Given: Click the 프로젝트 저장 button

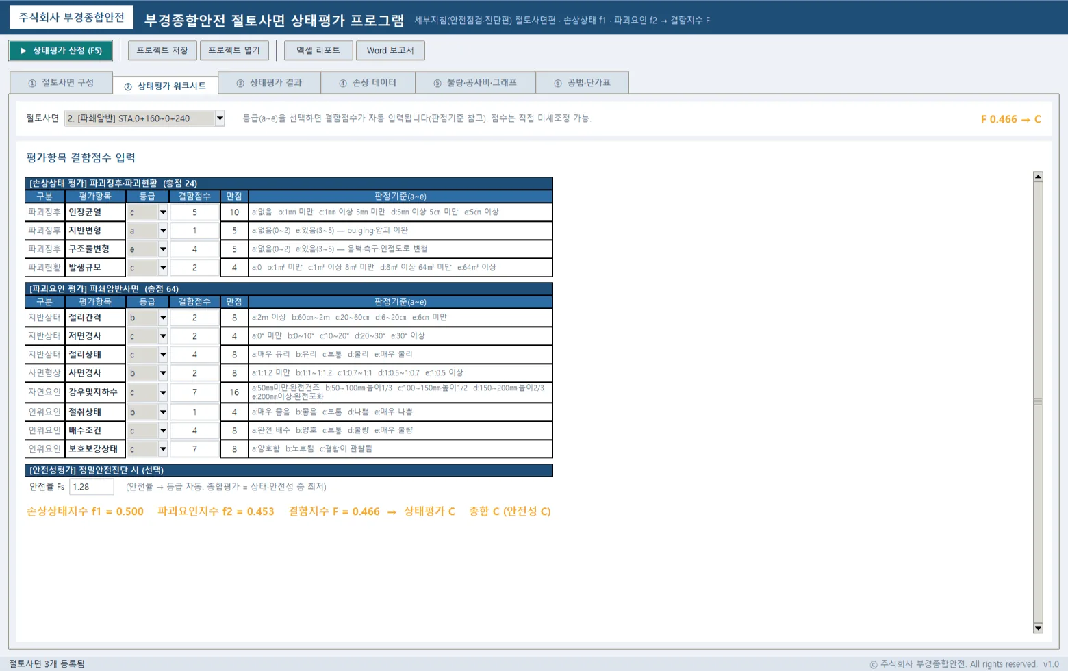Looking at the screenshot, I should (162, 51).
